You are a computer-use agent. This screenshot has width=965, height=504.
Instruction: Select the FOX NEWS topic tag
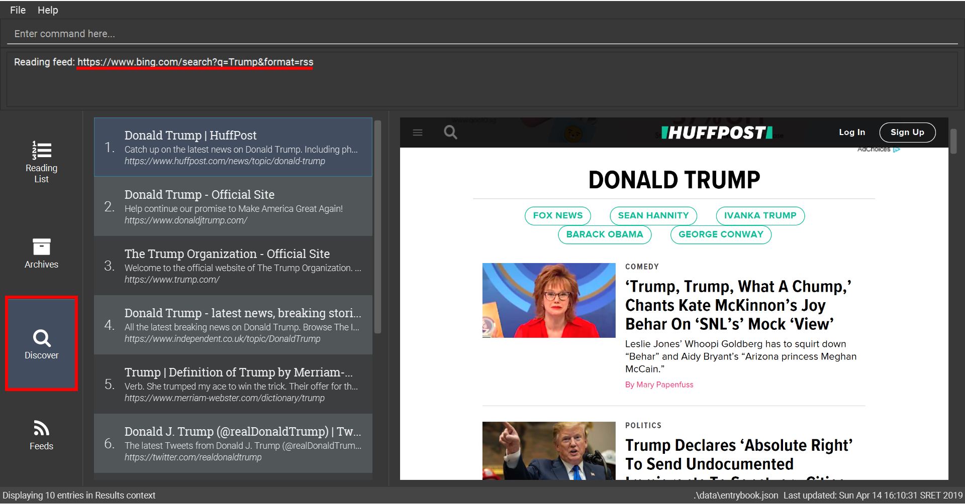pos(558,216)
